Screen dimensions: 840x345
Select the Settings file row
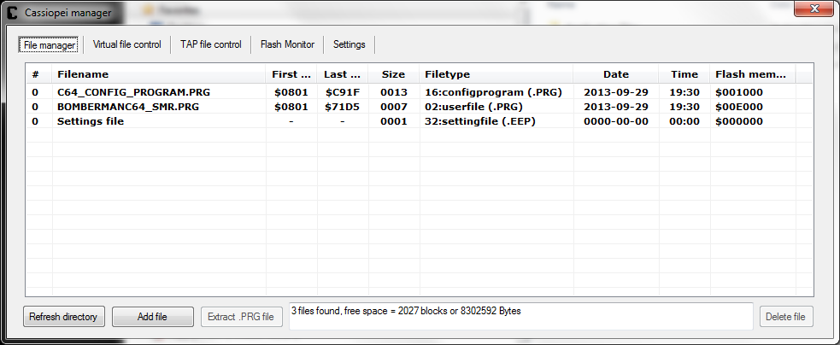(91, 121)
